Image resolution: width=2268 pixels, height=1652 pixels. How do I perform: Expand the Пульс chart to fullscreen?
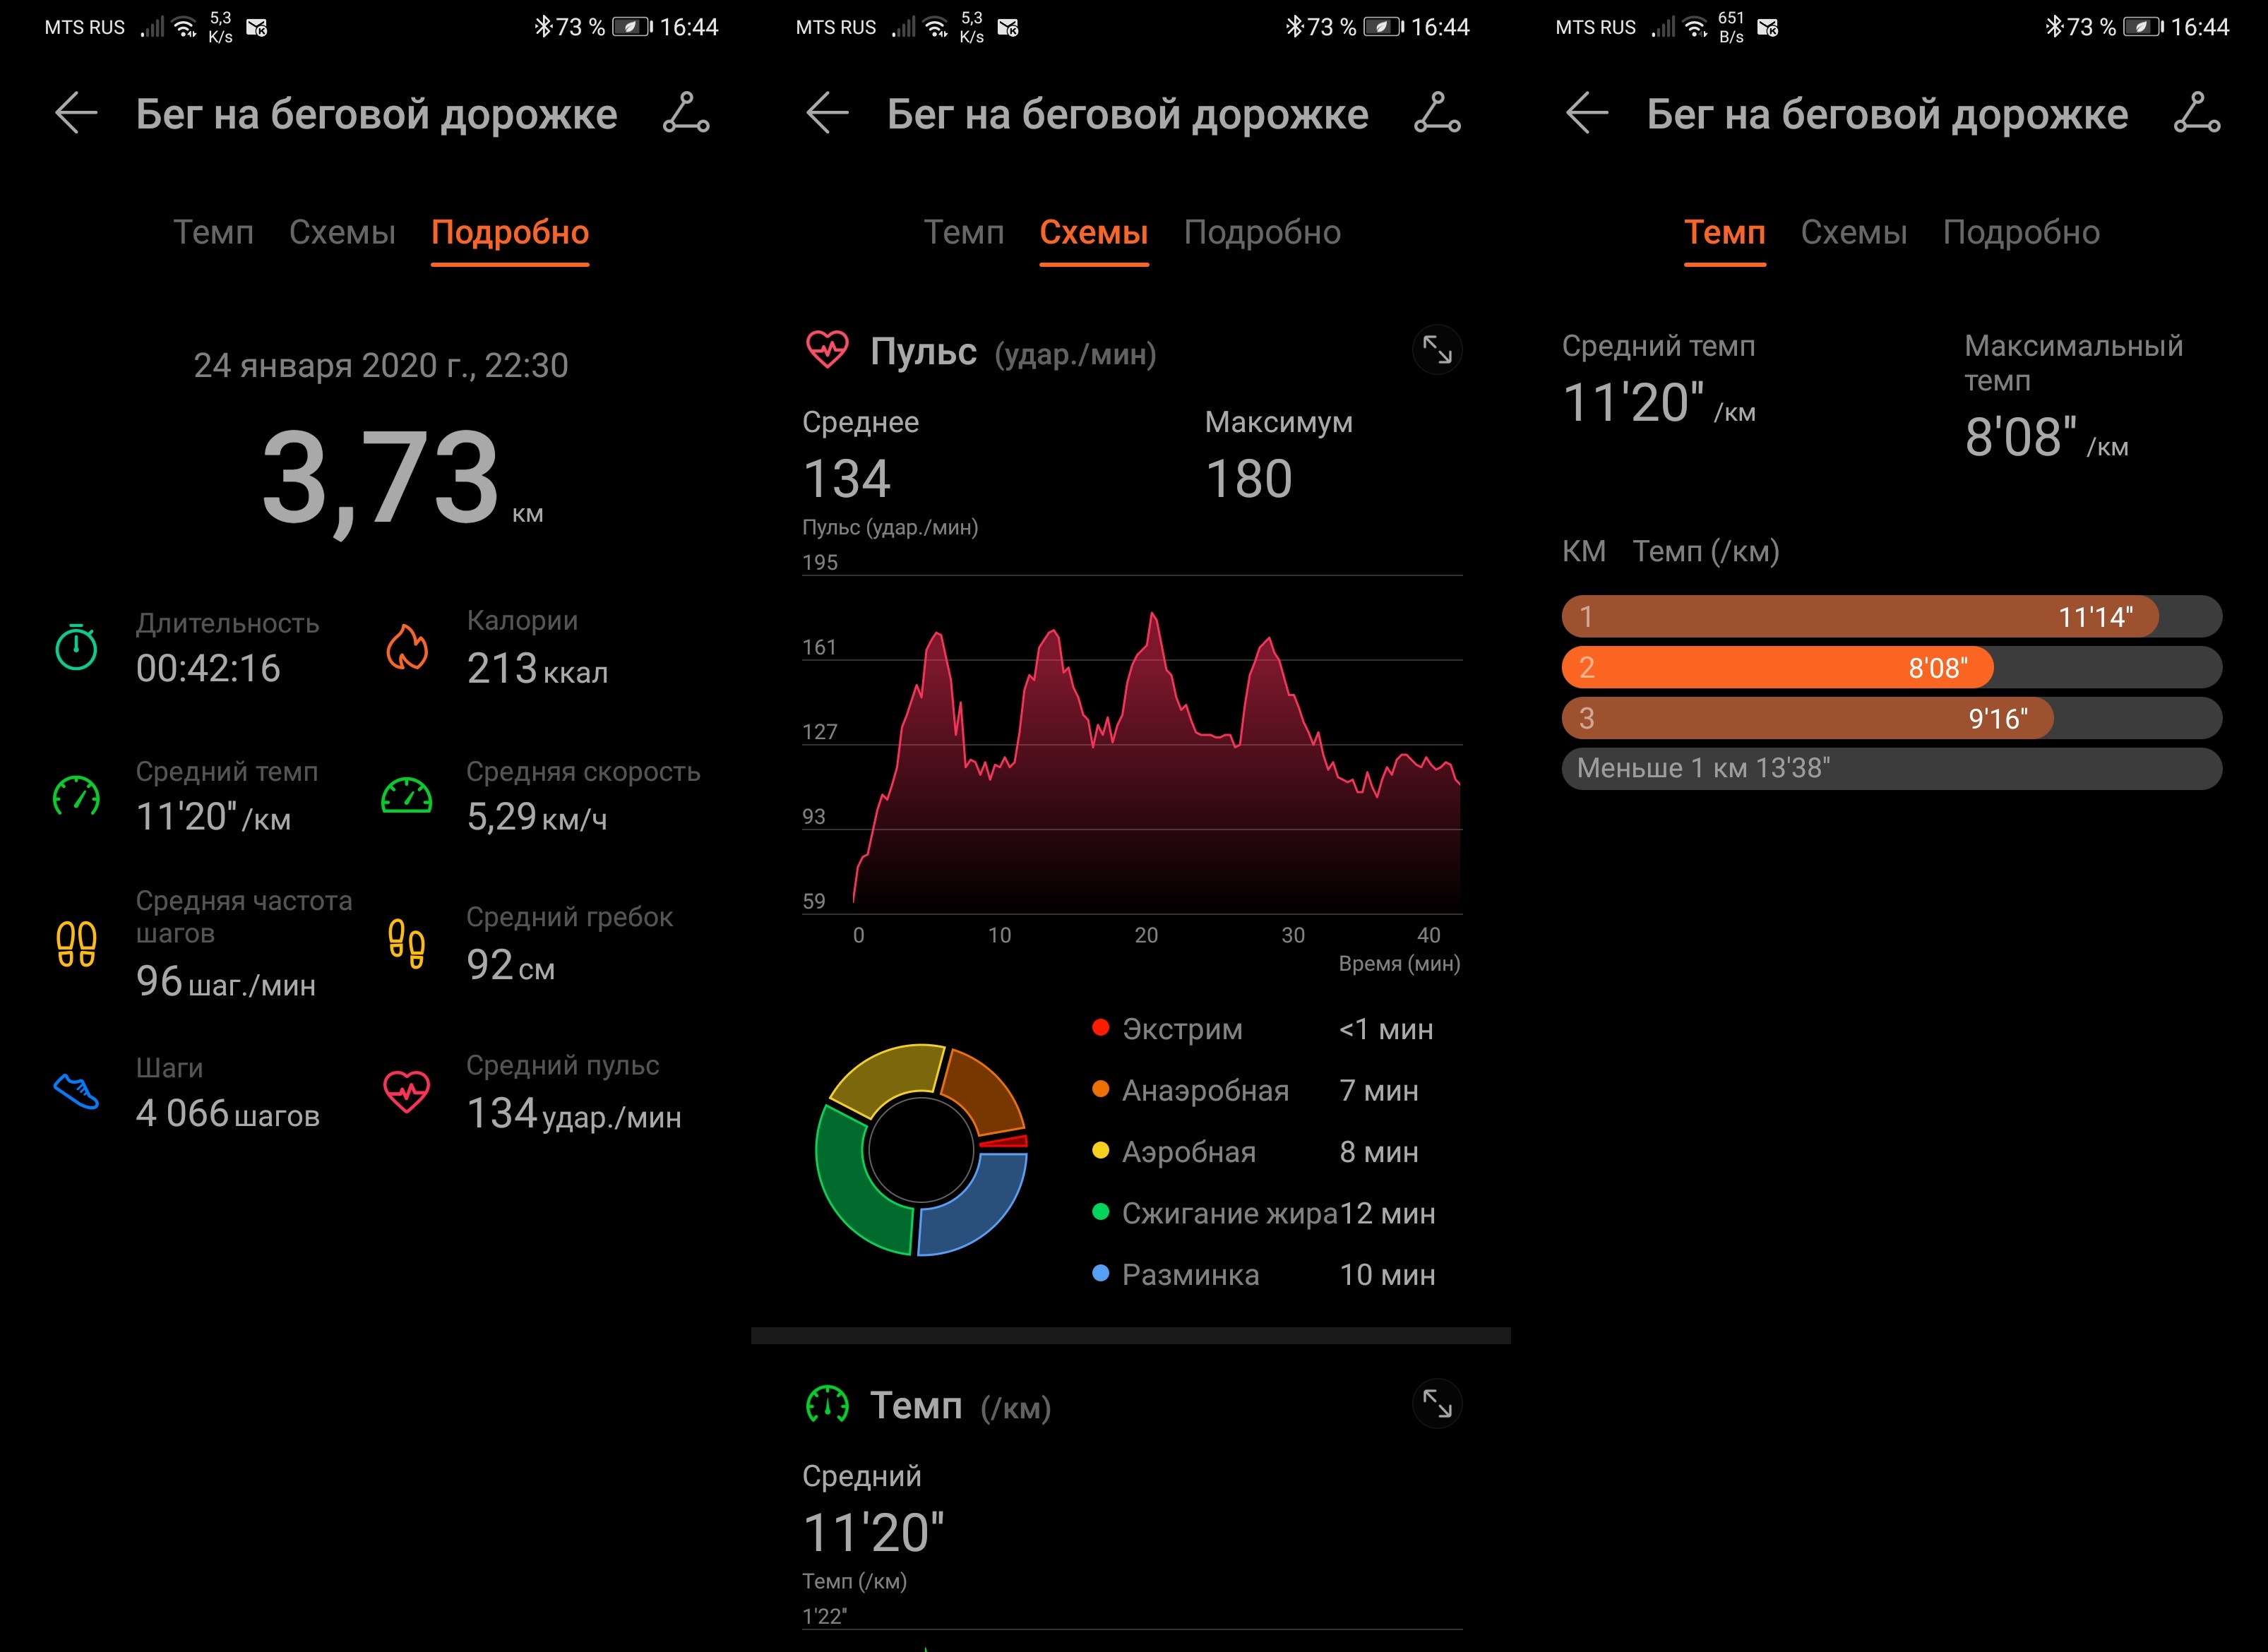coord(1437,350)
